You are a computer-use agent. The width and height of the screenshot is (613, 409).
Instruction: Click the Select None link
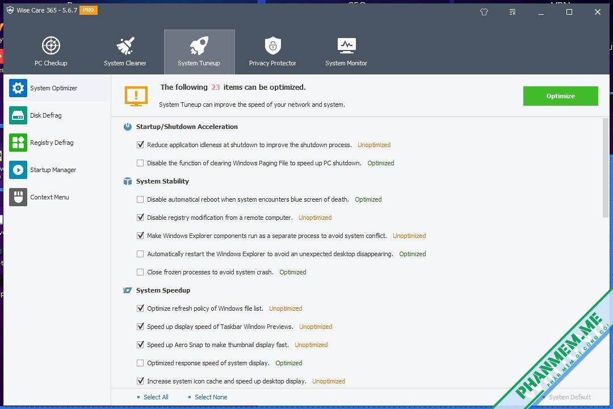(211, 397)
